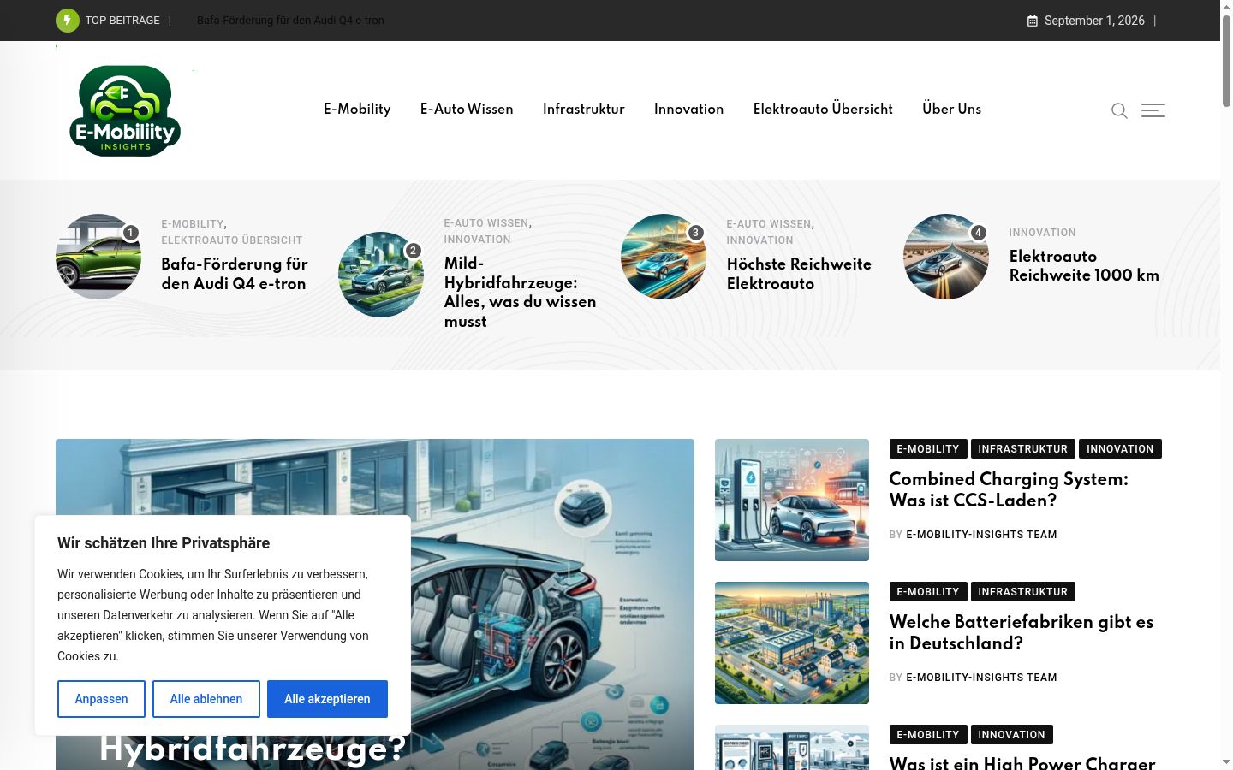This screenshot has width=1233, height=770.
Task: Click E-MOBILITY category above Bafa-Förderung
Action: pos(193,224)
